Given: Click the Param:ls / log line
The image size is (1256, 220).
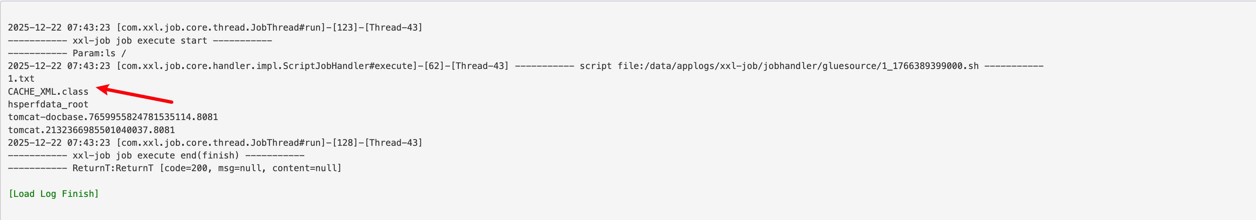Looking at the screenshot, I should [x=99, y=54].
